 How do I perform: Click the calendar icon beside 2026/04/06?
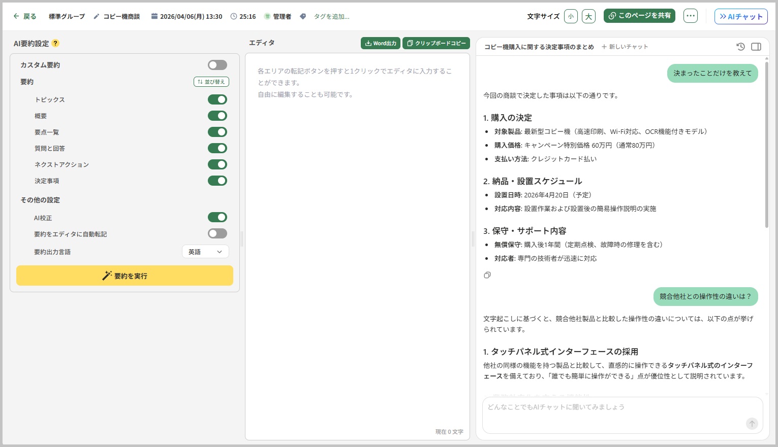pyautogui.click(x=154, y=16)
